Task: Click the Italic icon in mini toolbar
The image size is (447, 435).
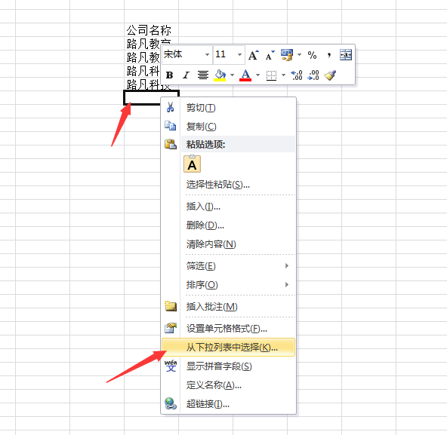Action: click(187, 75)
